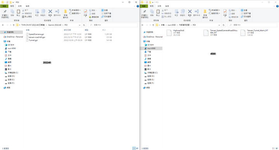Open 新增項目 dropdown in right window ribbon
This screenshot has width=279, height=150.
pyautogui.click(x=214, y=10)
